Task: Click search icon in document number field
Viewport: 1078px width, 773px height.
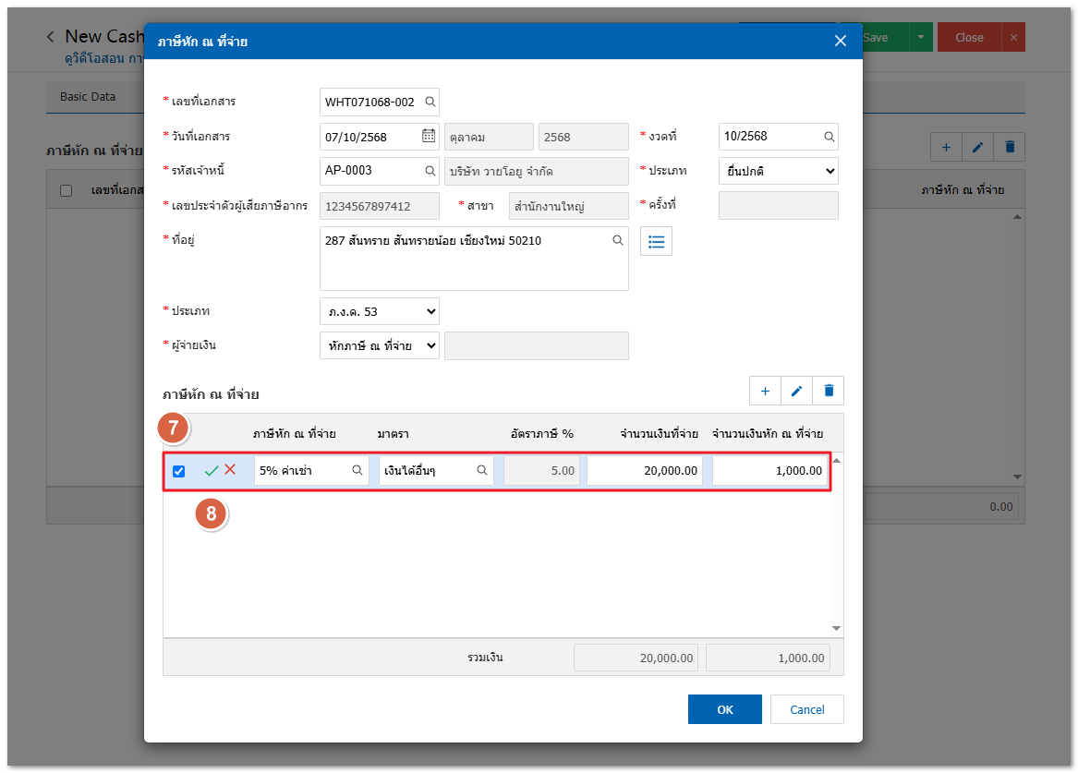Action: coord(430,102)
